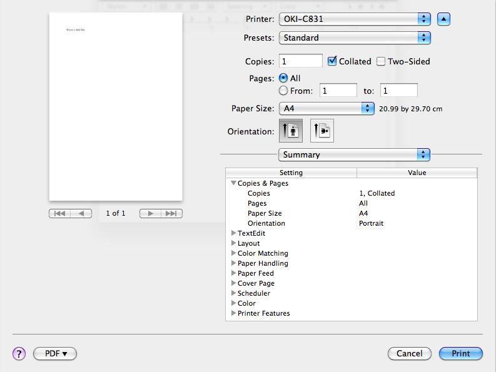Image resolution: width=496 pixels, height=372 pixels.
Task: Open the Presets dropdown Standard
Action: coord(355,38)
